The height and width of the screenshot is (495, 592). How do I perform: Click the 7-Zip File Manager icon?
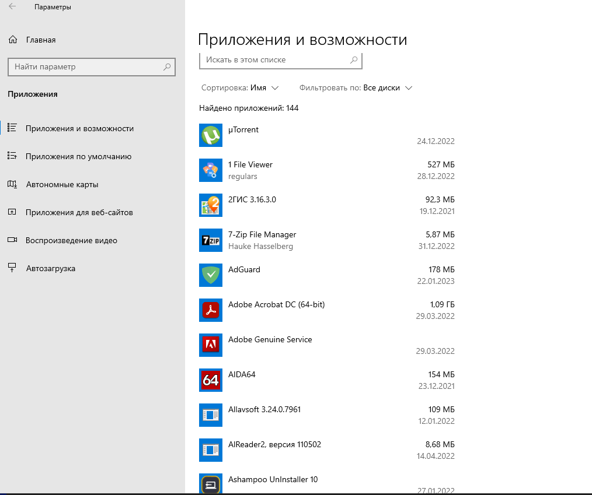pos(211,240)
